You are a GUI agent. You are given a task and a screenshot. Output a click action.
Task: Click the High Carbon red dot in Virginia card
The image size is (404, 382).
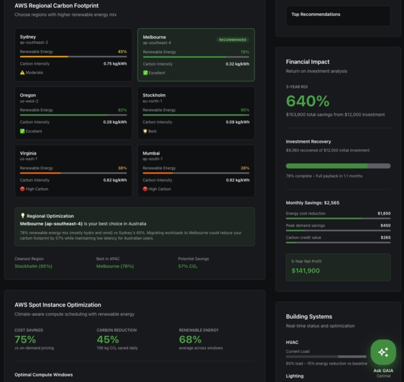coord(22,189)
